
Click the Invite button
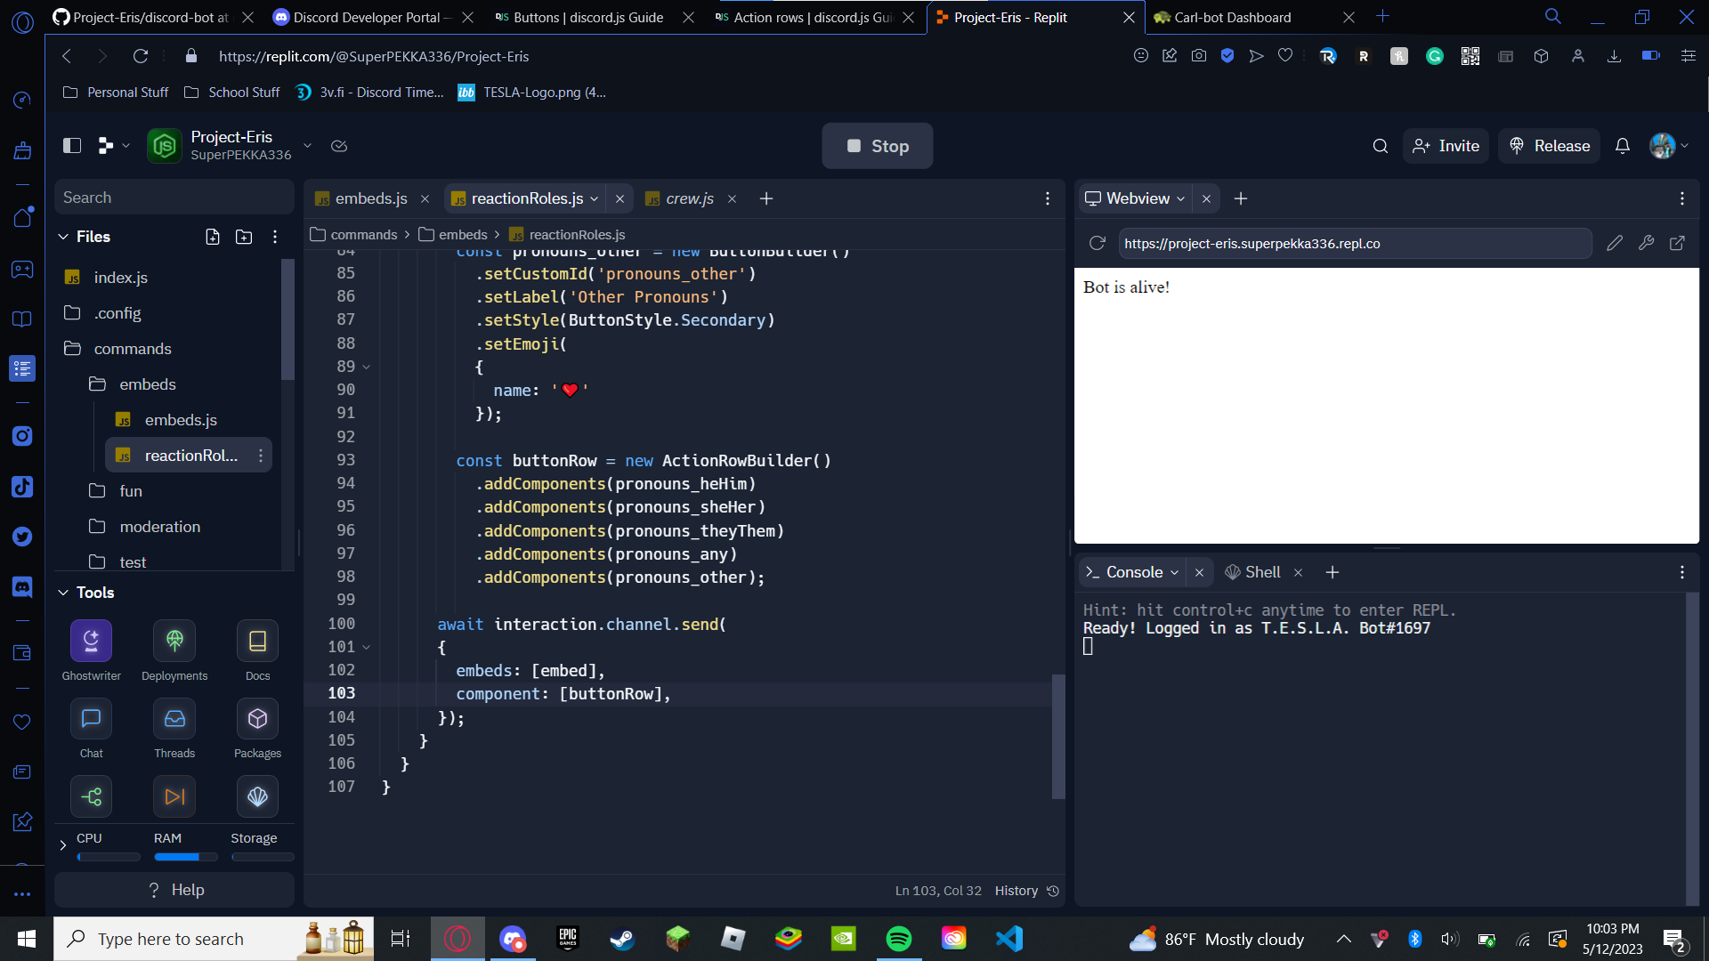[x=1446, y=146]
